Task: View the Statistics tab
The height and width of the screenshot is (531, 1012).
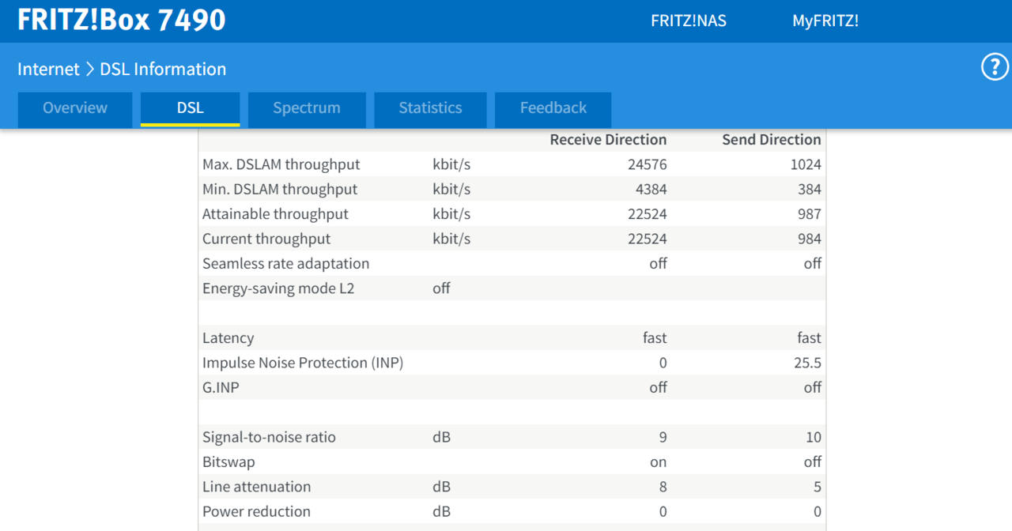Action: tap(430, 109)
